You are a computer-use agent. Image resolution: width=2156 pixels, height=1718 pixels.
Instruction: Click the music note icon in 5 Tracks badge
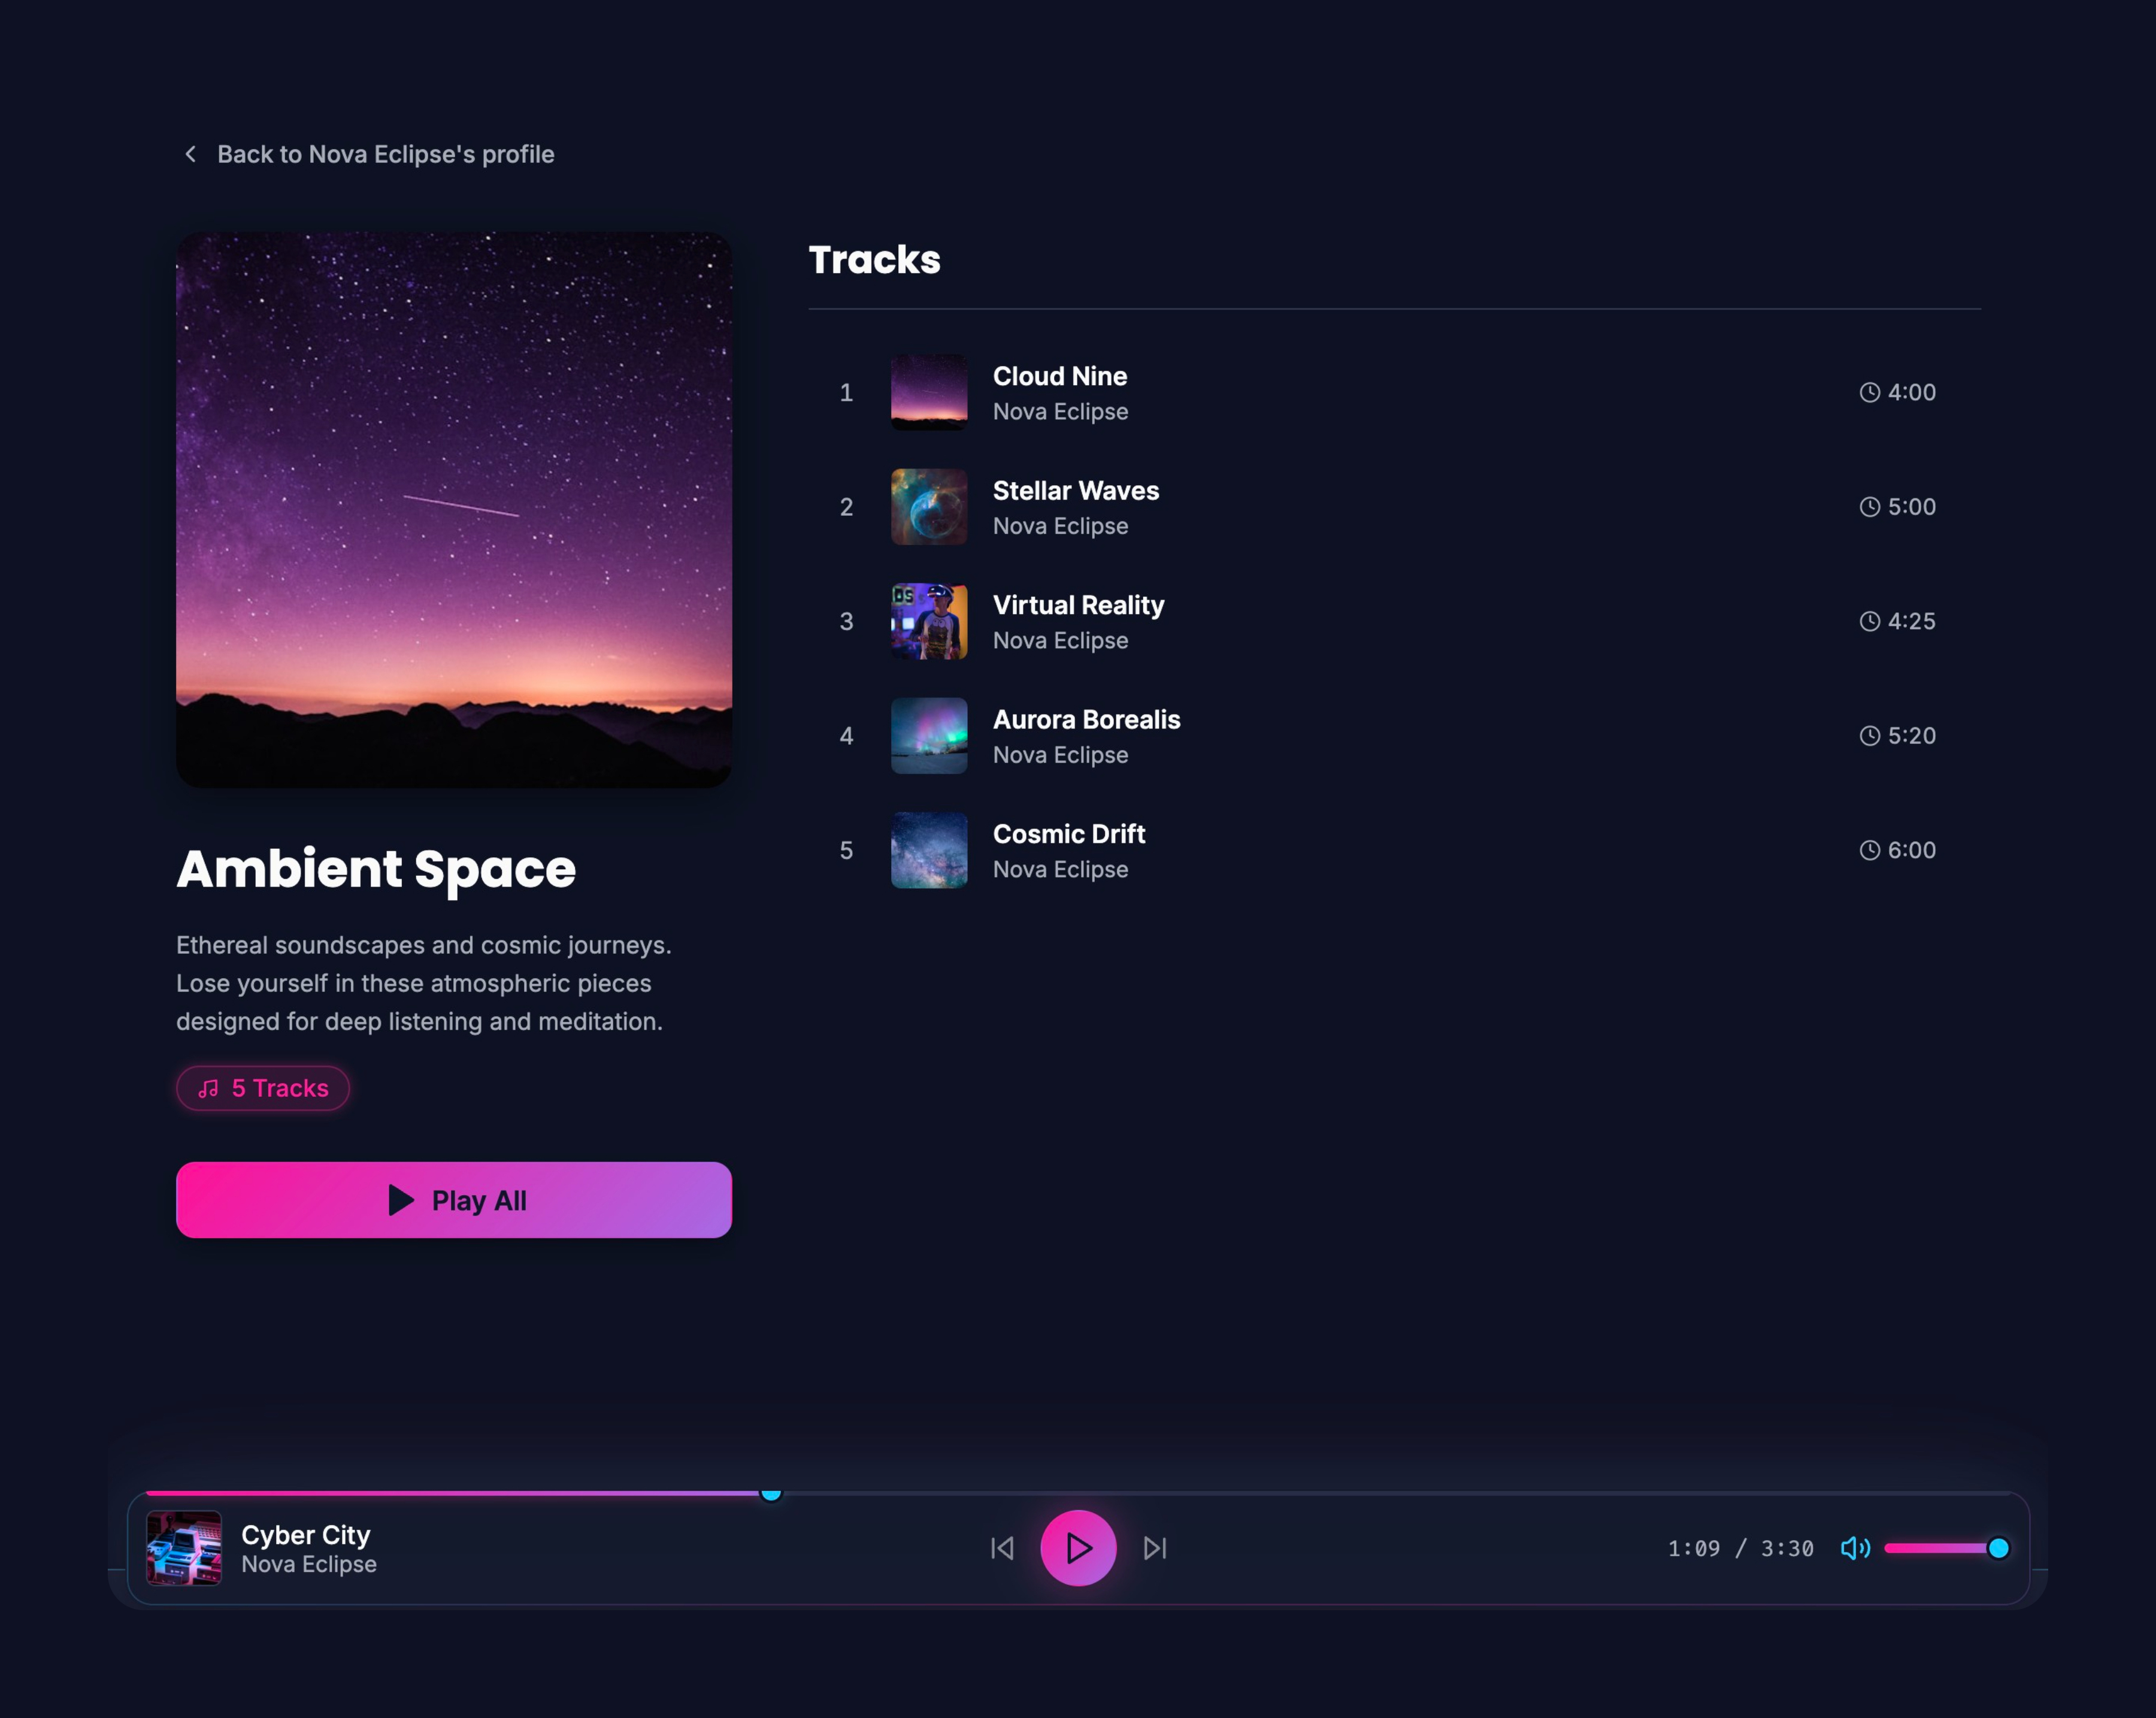(x=209, y=1088)
